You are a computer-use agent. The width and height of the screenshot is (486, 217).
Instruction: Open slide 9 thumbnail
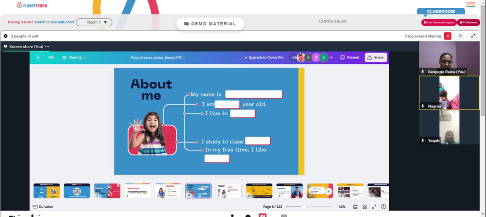pyautogui.click(x=290, y=191)
